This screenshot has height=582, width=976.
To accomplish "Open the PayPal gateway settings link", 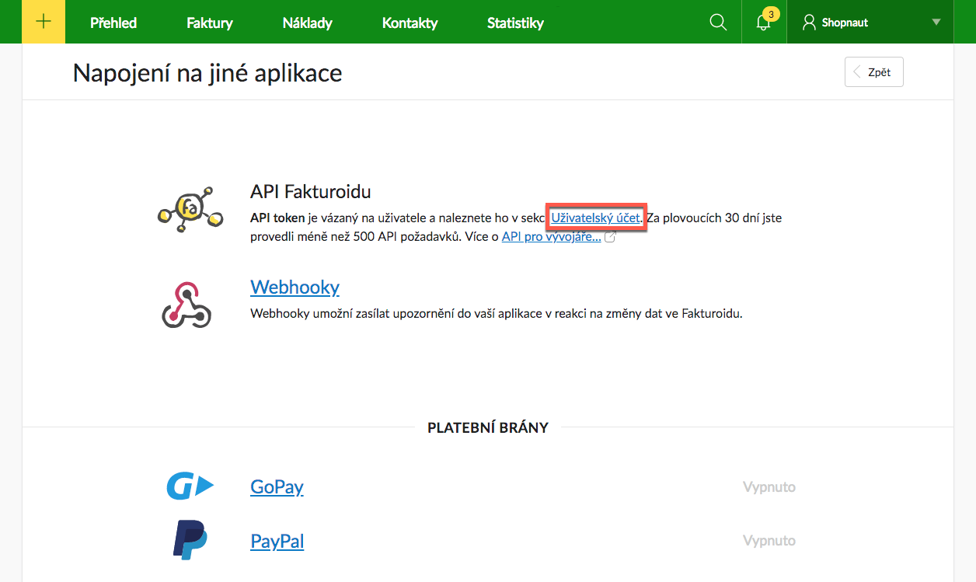I will point(277,541).
